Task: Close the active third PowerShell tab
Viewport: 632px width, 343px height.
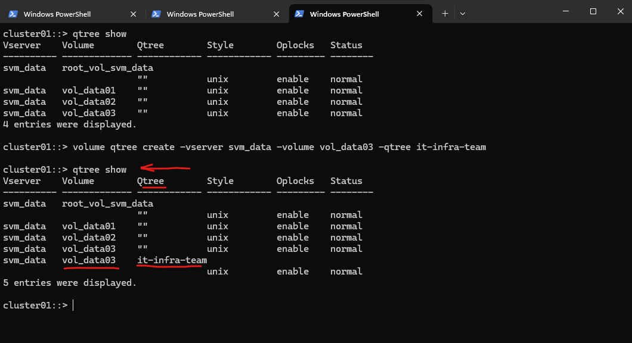Action: [419, 14]
